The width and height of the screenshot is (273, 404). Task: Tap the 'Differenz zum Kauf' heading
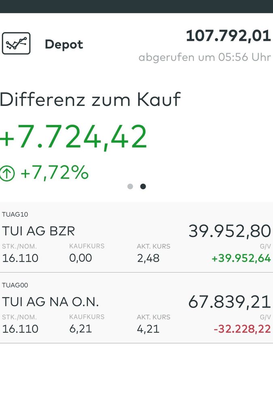tap(90, 99)
